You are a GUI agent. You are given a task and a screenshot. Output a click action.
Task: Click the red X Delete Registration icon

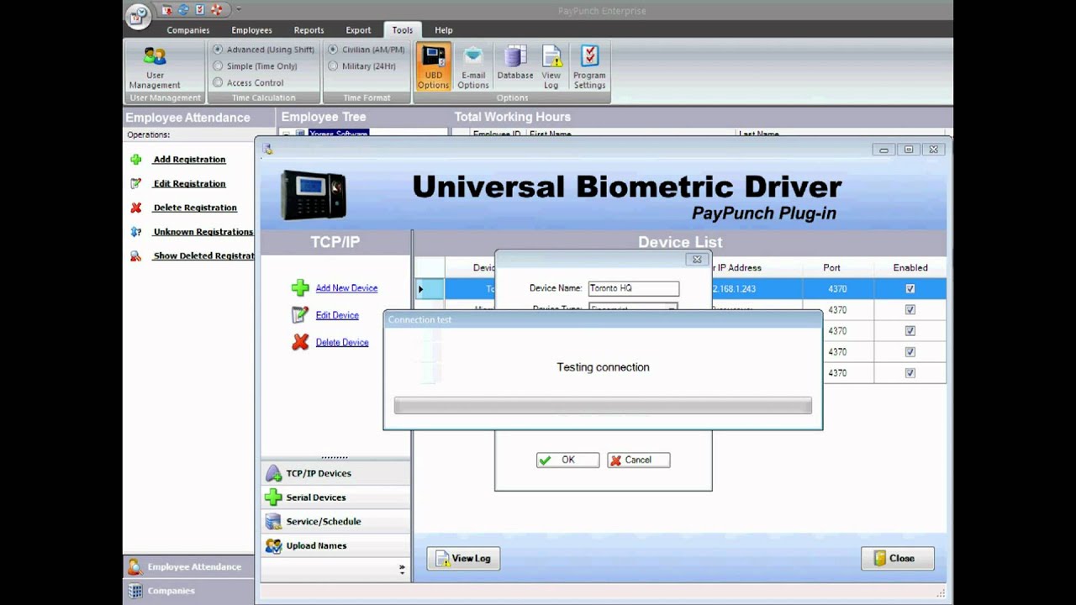(136, 208)
